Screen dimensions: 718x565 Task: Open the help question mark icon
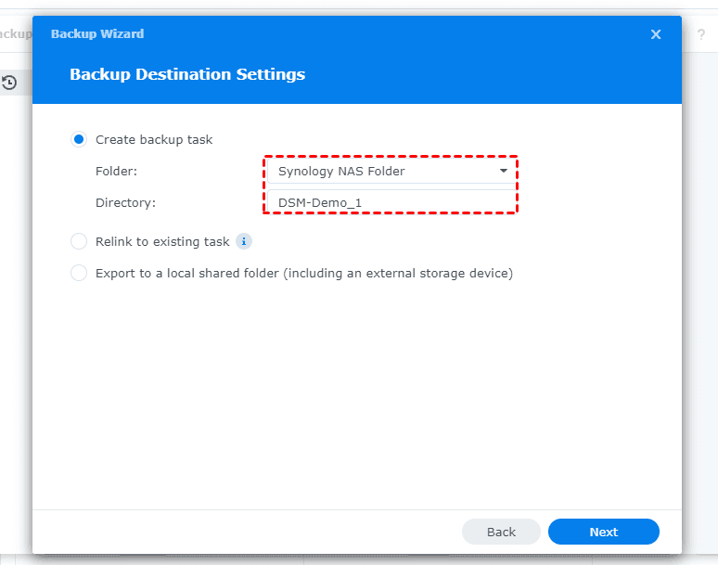(701, 34)
